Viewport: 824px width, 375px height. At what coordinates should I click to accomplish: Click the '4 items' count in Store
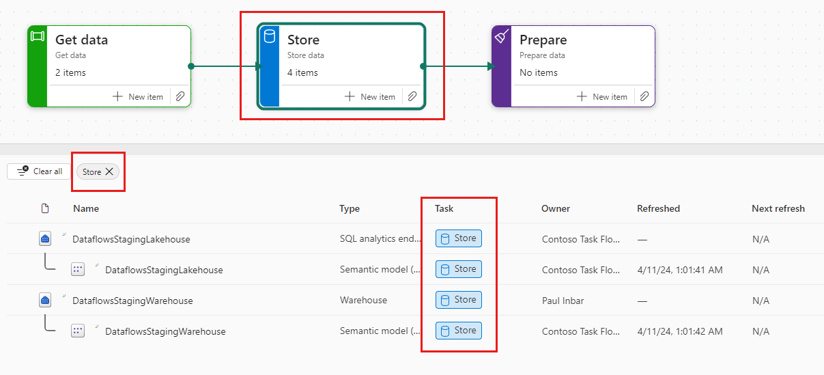(302, 72)
